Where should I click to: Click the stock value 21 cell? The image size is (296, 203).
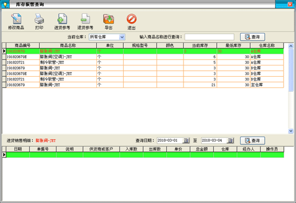click(x=200, y=85)
